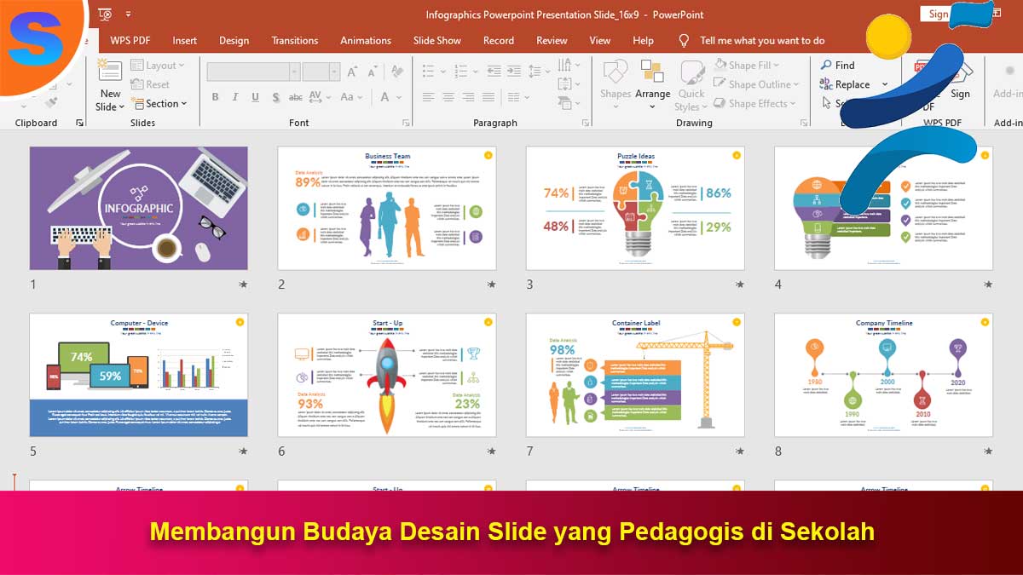Switch to the WPS PDF tab

(x=130, y=40)
